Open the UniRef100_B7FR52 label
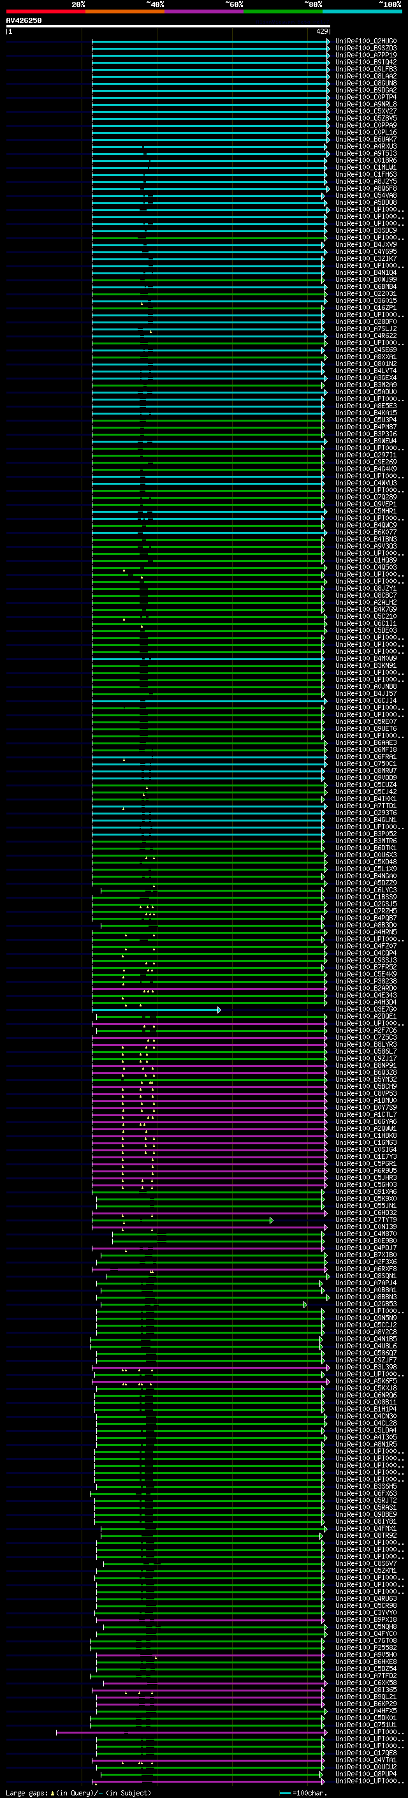The height and width of the screenshot is (1798, 408). coord(365,967)
